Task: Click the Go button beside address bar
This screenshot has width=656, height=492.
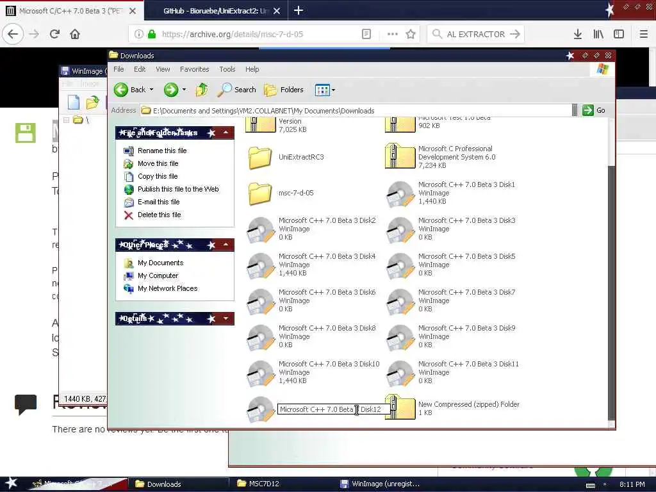Action: [x=594, y=110]
